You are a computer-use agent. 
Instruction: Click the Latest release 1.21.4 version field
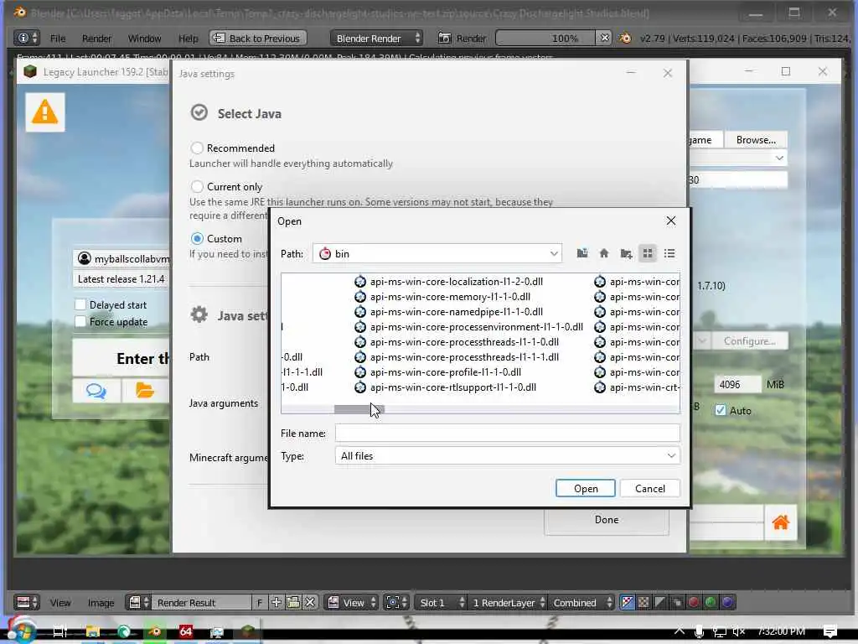click(x=121, y=279)
